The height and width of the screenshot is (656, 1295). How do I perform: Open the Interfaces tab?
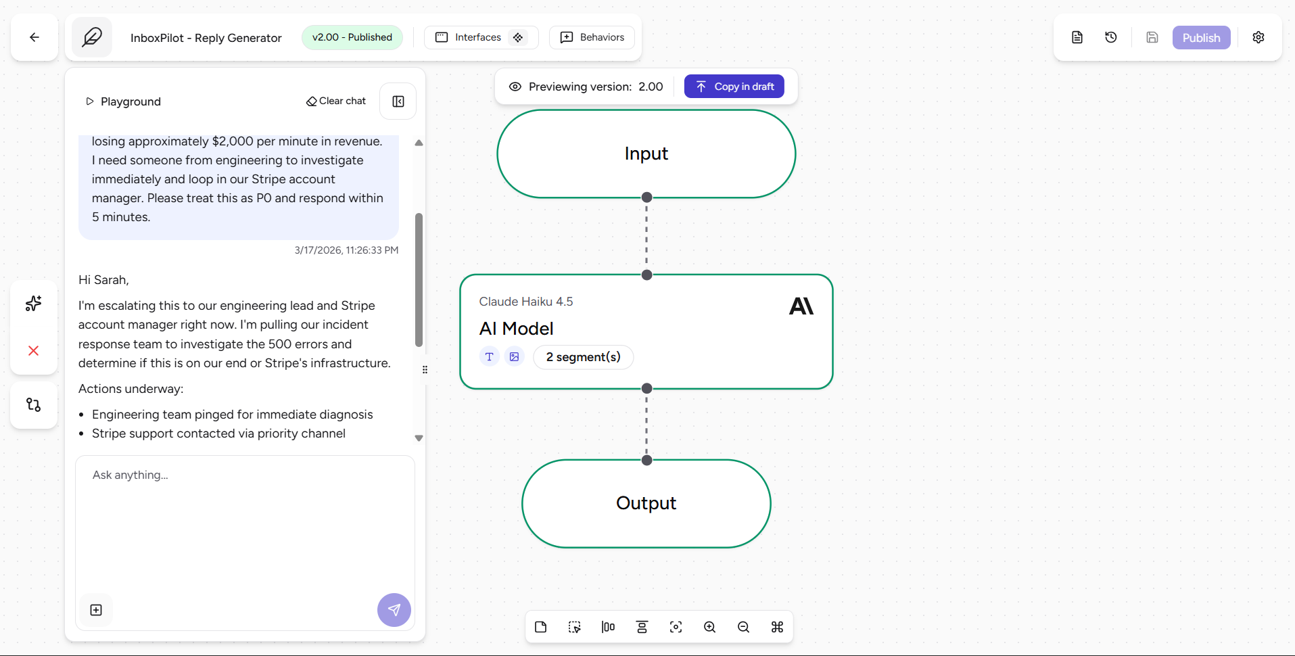coord(481,37)
